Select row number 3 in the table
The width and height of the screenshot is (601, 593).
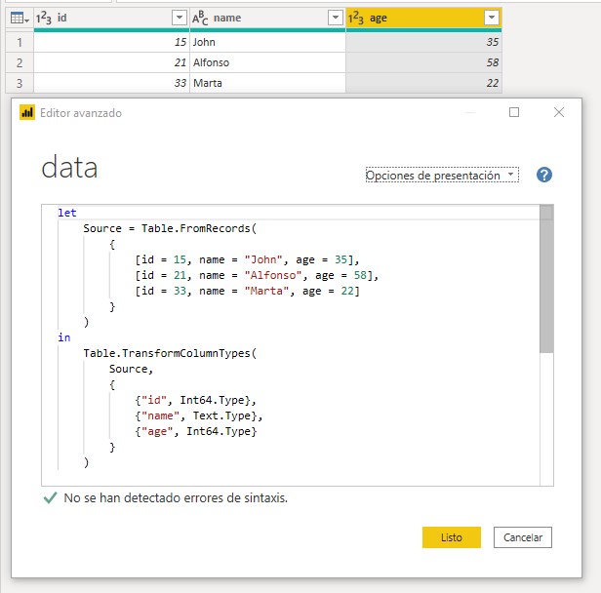point(20,83)
